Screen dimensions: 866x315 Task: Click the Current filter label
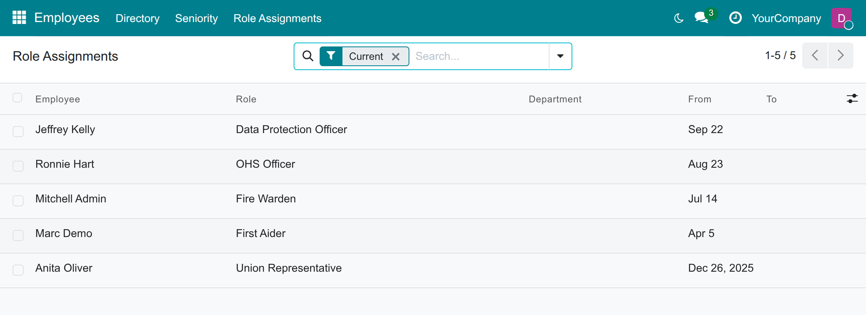(x=366, y=56)
